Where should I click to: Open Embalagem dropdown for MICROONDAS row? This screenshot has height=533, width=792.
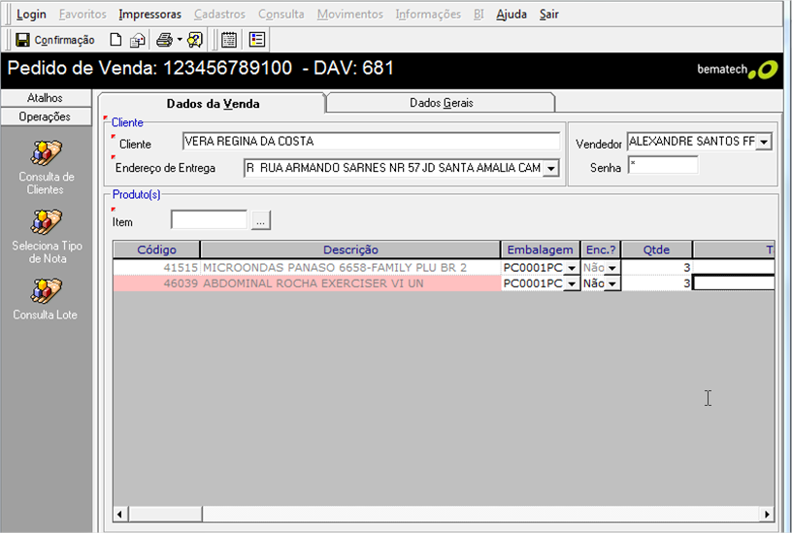tap(572, 268)
